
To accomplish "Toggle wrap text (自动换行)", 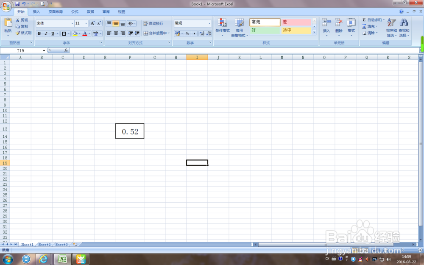I will (153, 23).
